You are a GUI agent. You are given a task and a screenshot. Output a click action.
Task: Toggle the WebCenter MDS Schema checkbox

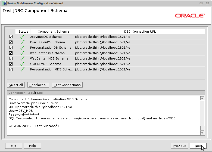coord(11,58)
